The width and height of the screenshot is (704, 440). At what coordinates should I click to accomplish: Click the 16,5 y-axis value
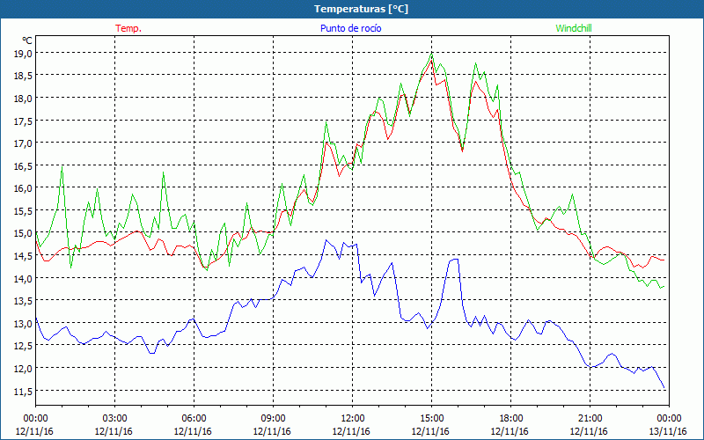[x=24, y=166]
